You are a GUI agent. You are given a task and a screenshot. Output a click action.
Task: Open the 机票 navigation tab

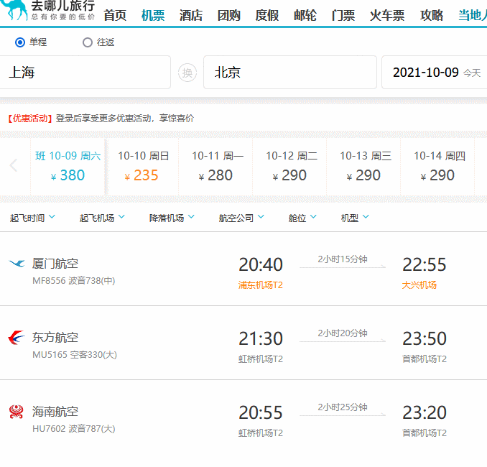tap(153, 15)
